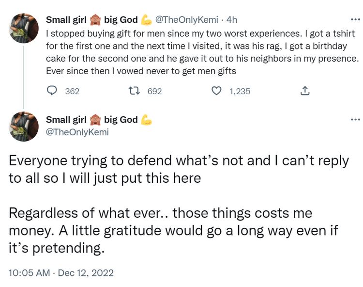363x287 pixels.
Task: Click the @TheOnlyKemi handle under second tweet
Action: 77,132
